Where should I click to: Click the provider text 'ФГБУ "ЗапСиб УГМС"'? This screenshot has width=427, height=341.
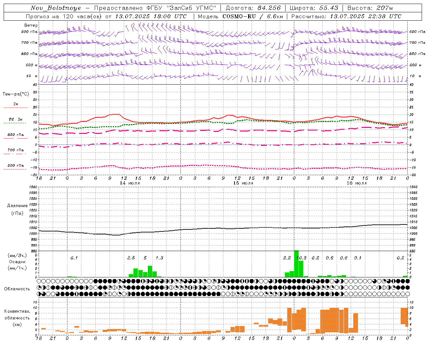tap(181, 8)
